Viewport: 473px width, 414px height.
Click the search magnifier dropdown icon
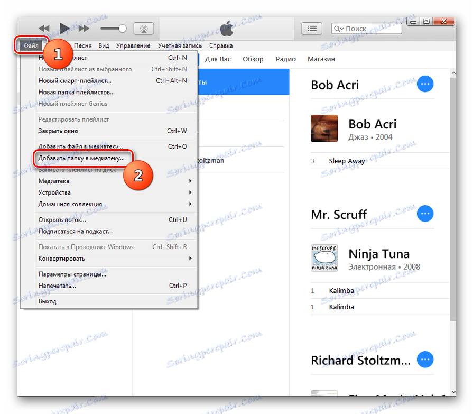tap(338, 29)
